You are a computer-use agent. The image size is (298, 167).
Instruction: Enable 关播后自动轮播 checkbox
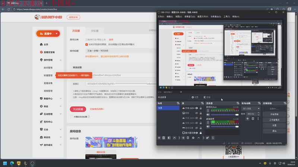click(72, 117)
